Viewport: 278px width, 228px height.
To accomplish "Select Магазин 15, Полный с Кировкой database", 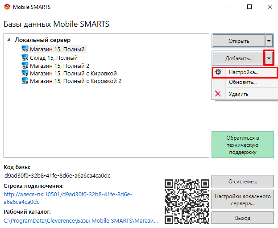I will pyautogui.click(x=73, y=73).
